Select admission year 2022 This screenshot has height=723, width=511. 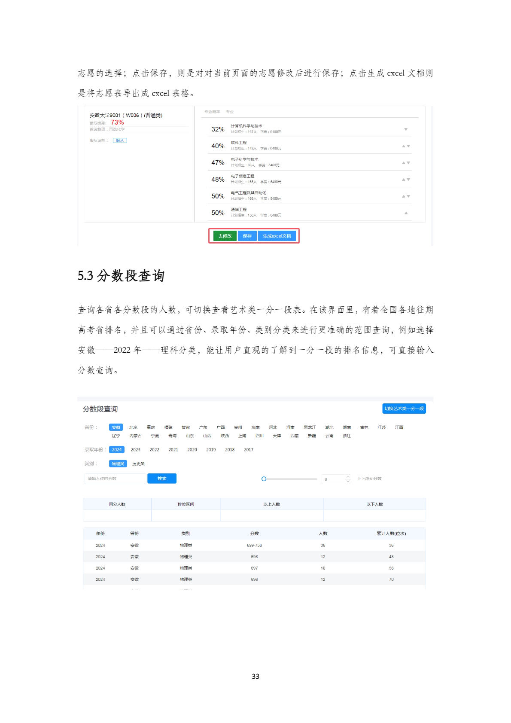click(x=154, y=450)
